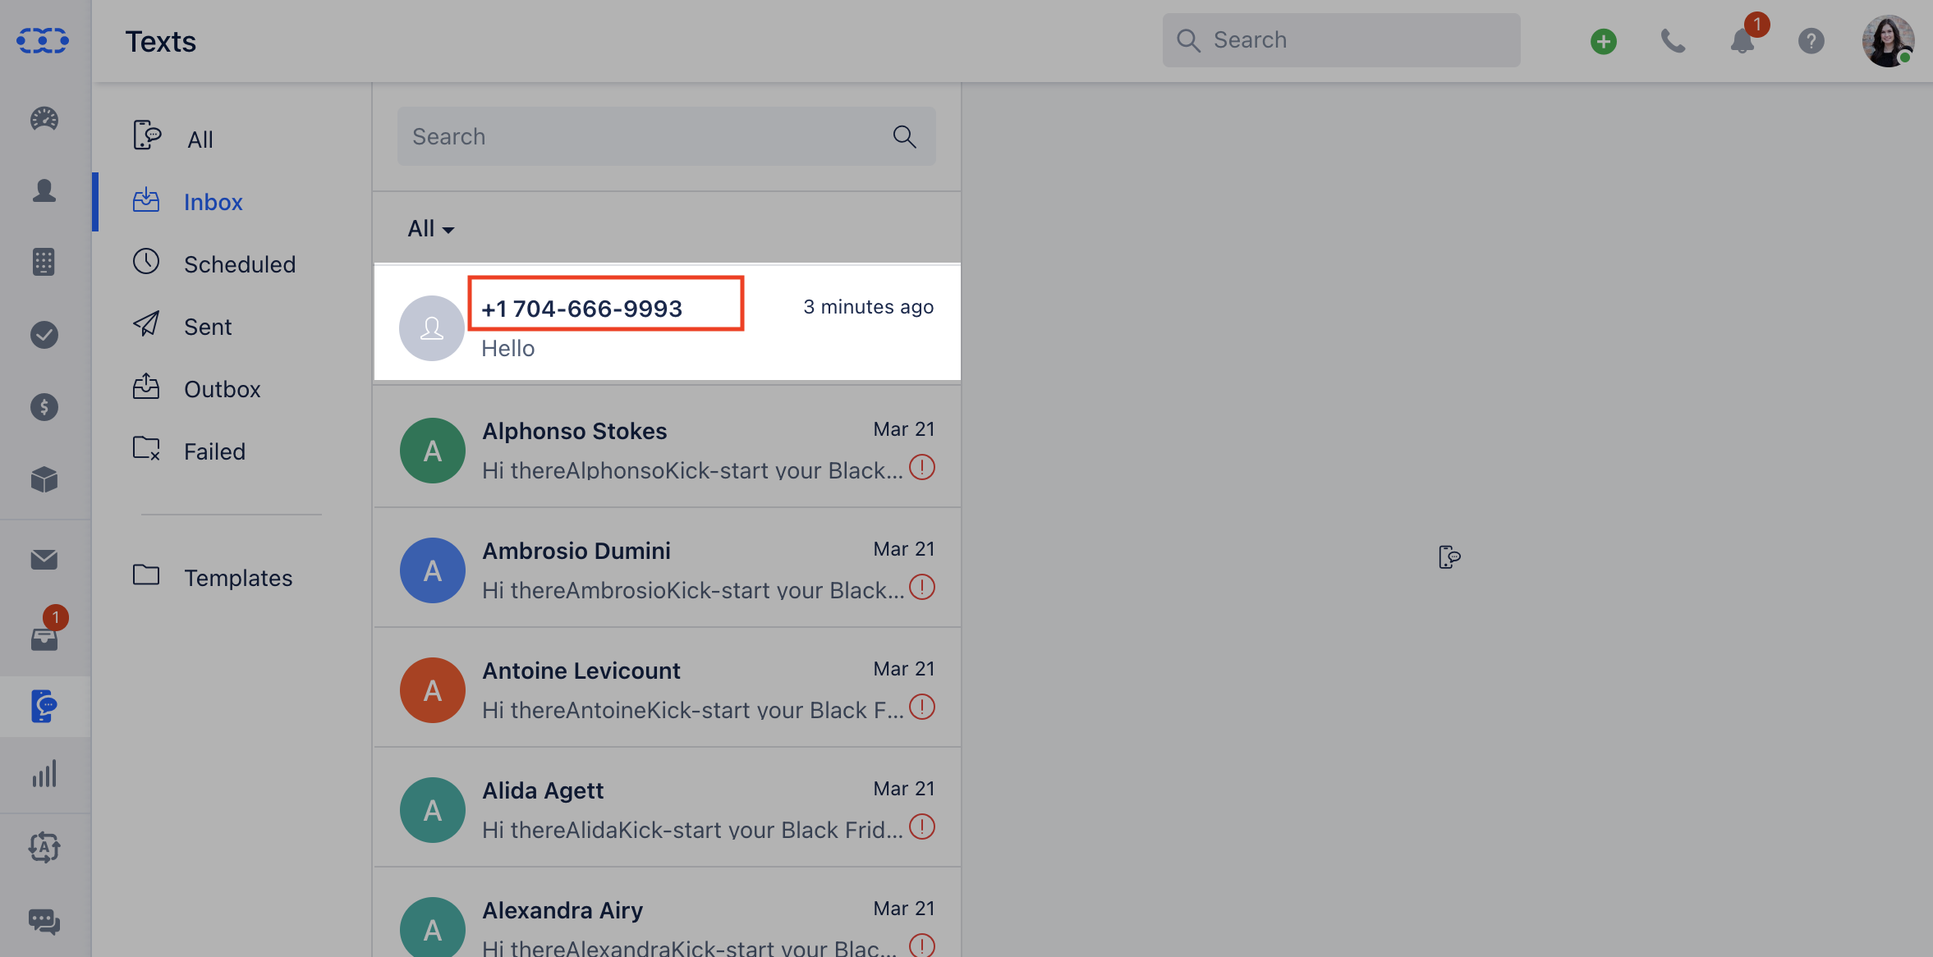Click the app logo in top-left corner

tap(43, 40)
